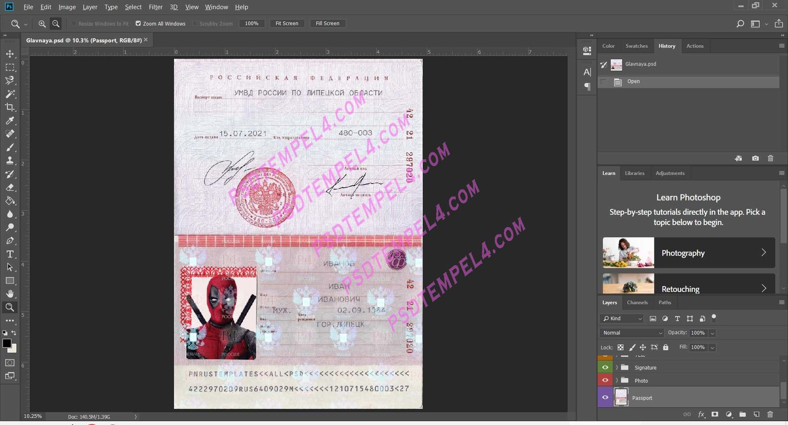Image resolution: width=788 pixels, height=425 pixels.
Task: Change the screen mode
Action: point(10,376)
